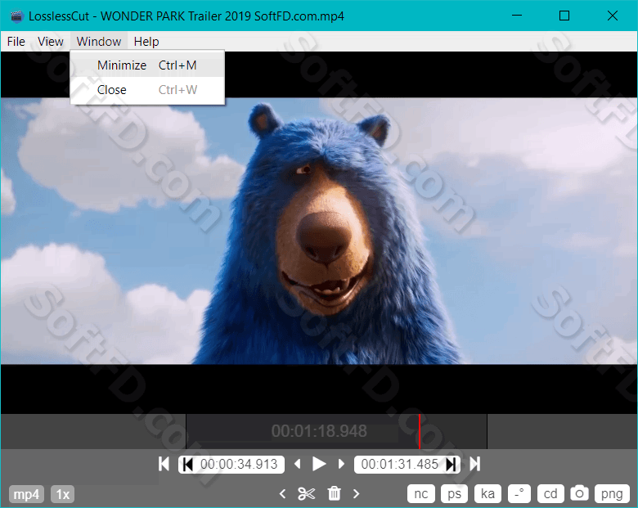Image resolution: width=638 pixels, height=508 pixels.
Task: Change rotation with the -° button
Action: 519,494
